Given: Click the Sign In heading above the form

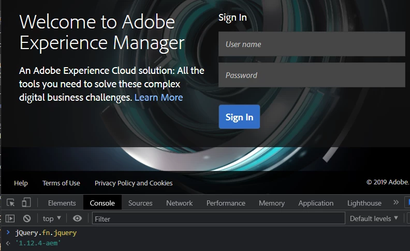Looking at the screenshot, I should coord(232,18).
